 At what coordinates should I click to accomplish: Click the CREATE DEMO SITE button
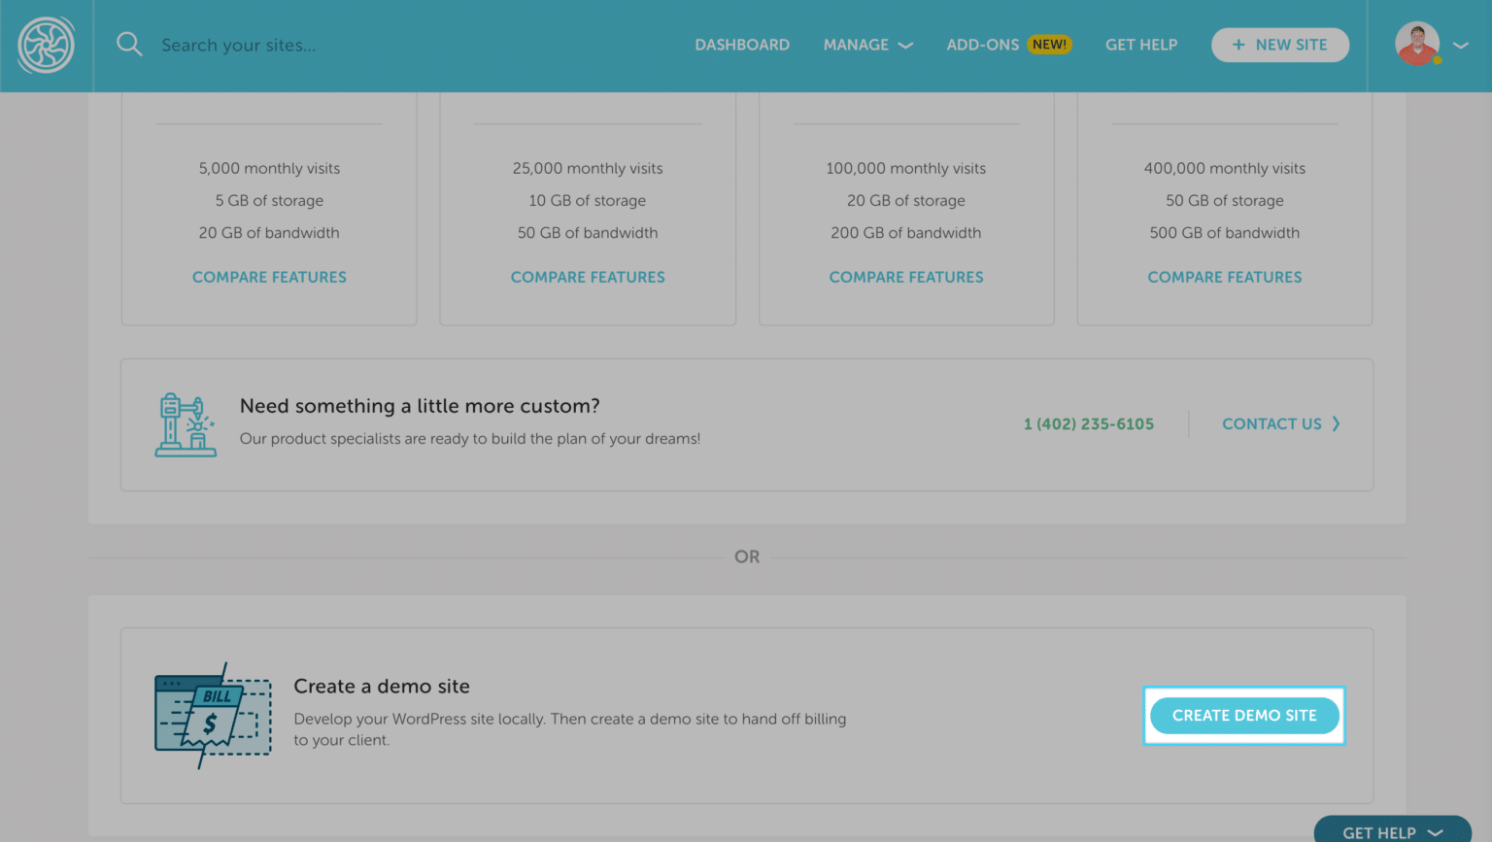tap(1244, 716)
